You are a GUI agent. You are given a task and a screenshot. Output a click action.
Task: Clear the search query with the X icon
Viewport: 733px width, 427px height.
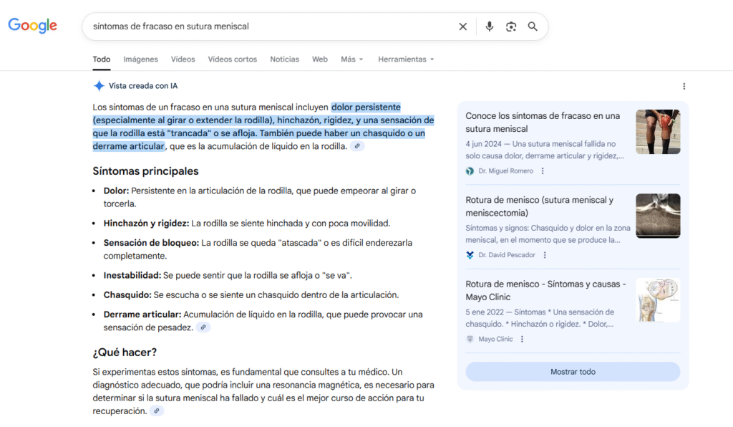tap(462, 26)
